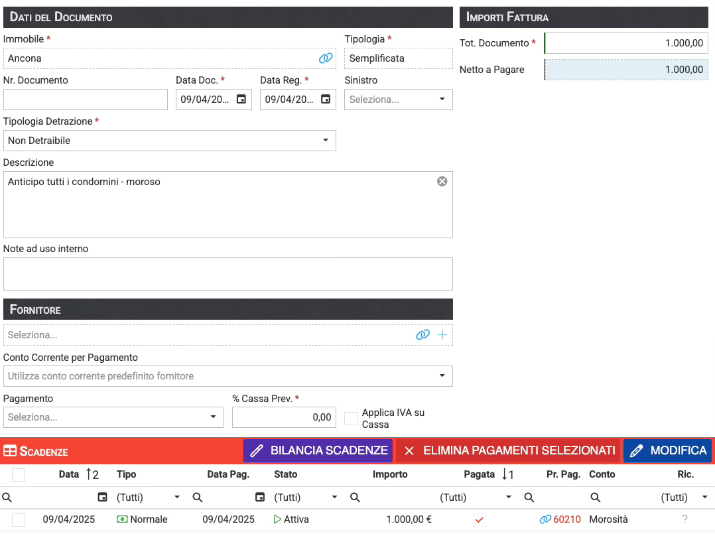Click the Note ad uso interno textarea
Screen dimensions: 715x534
(x=228, y=274)
